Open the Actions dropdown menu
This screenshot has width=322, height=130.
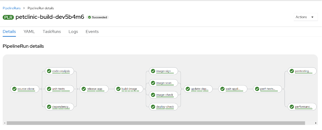(306, 17)
